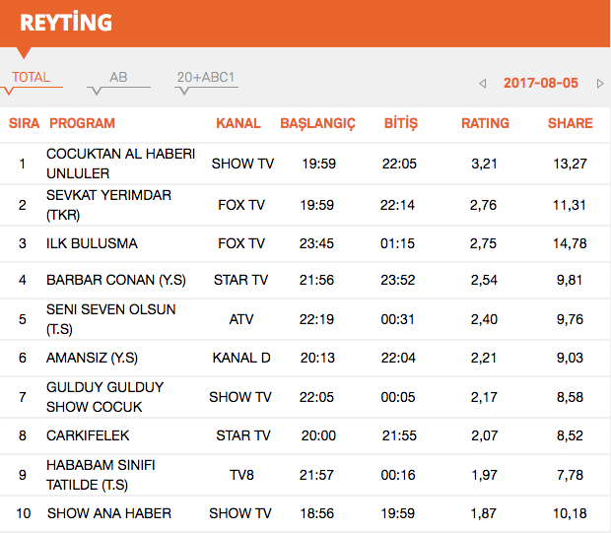Screen dimensions: 611x533
Task: Click the CARKIFELEK program name
Action: 88,434
